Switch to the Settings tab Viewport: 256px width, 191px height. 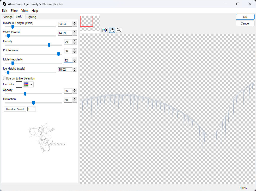point(8,17)
